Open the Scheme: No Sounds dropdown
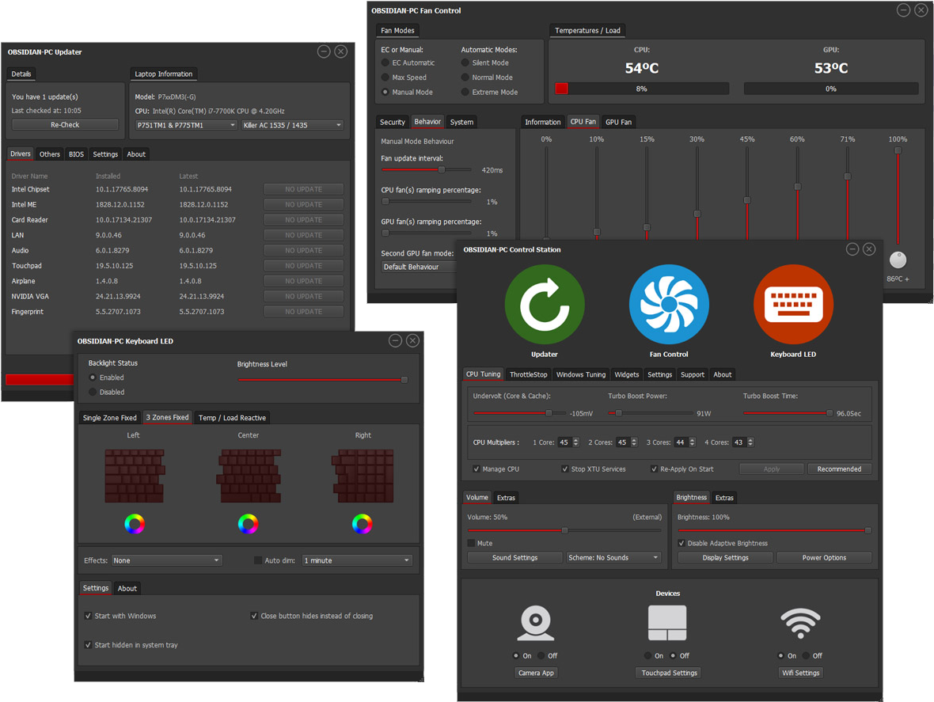Screen dimensions: 934x702 [x=613, y=557]
